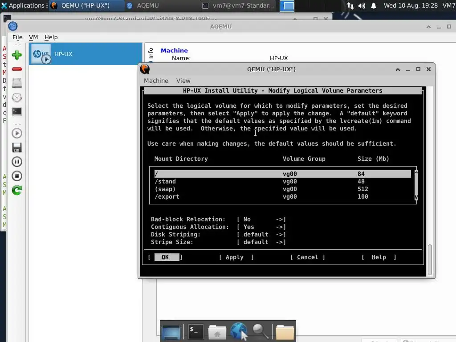456x342 pixels.
Task: Switch to the vm7 terminal taskbar entry
Action: point(239,5)
